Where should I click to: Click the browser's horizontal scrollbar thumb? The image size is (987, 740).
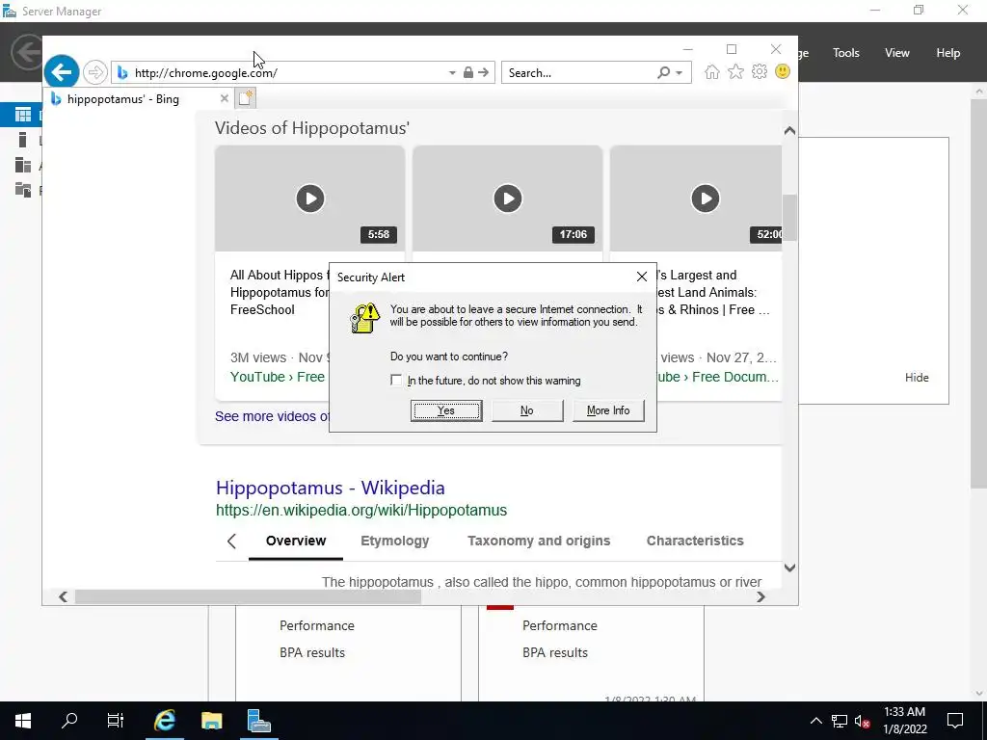click(248, 596)
